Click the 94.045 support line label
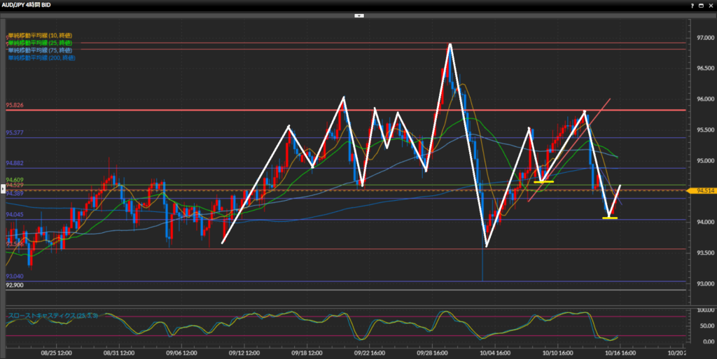 (x=15, y=215)
